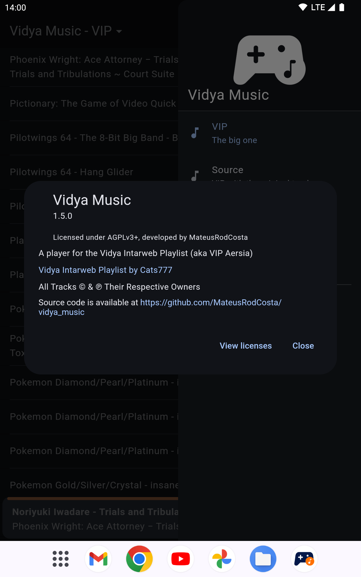Viewport: 361px width, 577px height.
Task: Close the about dialog
Action: click(303, 346)
